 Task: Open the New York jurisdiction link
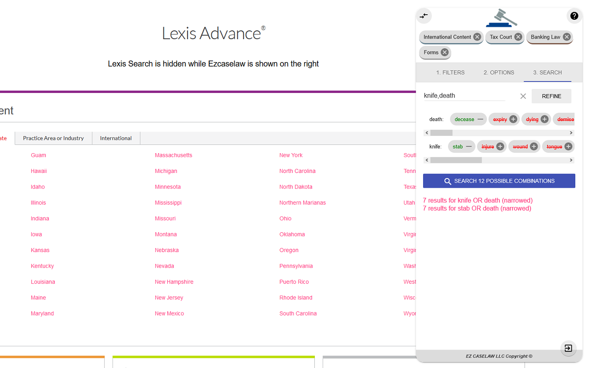click(x=291, y=155)
